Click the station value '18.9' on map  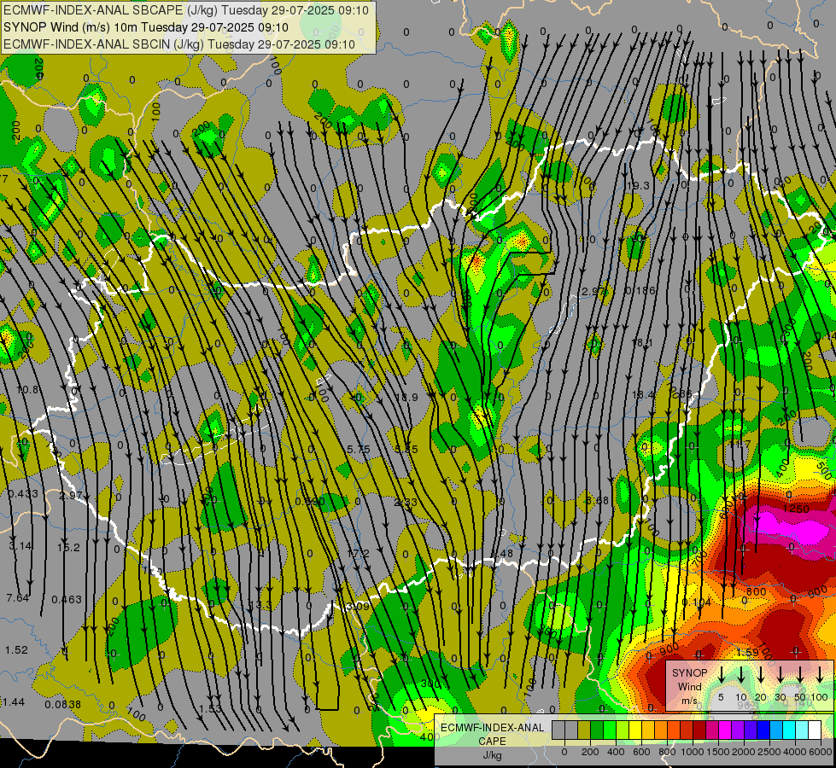(x=406, y=397)
